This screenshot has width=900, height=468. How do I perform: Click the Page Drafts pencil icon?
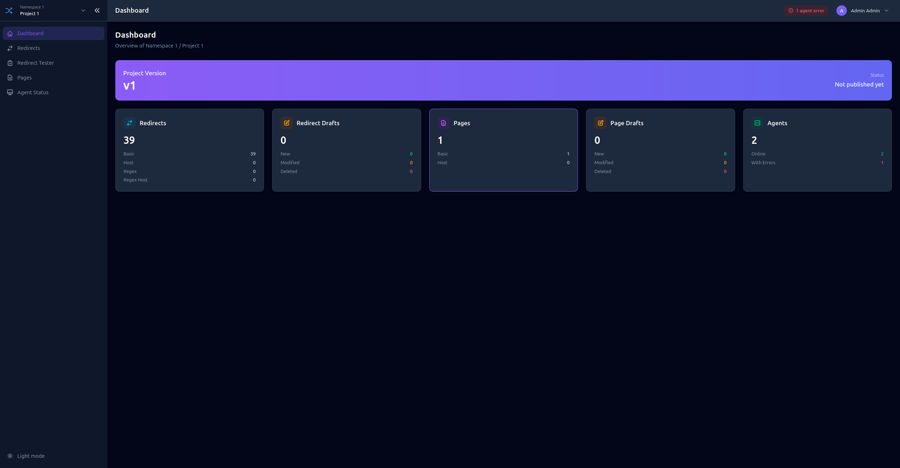(x=600, y=123)
